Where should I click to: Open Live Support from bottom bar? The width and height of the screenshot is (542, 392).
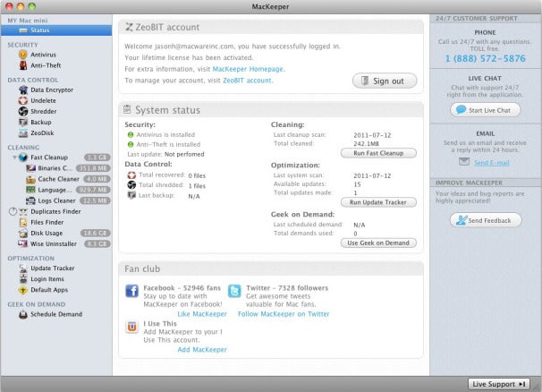[x=499, y=384]
